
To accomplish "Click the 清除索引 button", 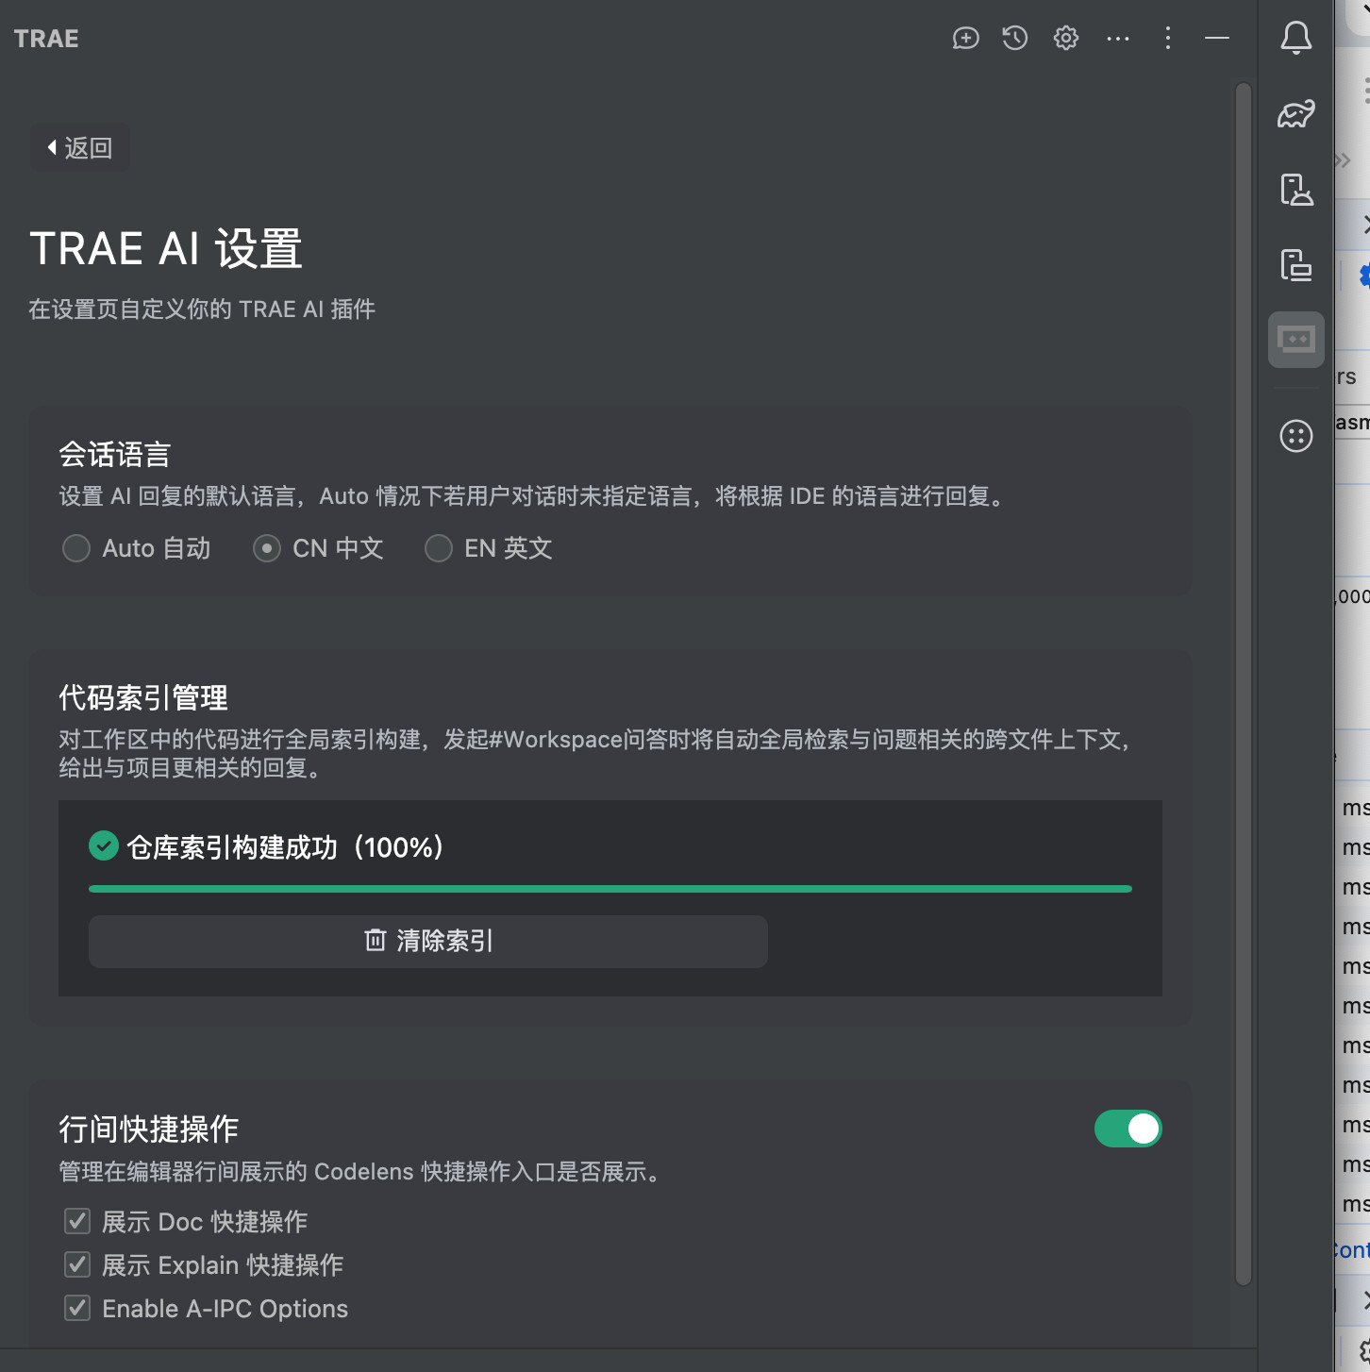I will (x=428, y=941).
